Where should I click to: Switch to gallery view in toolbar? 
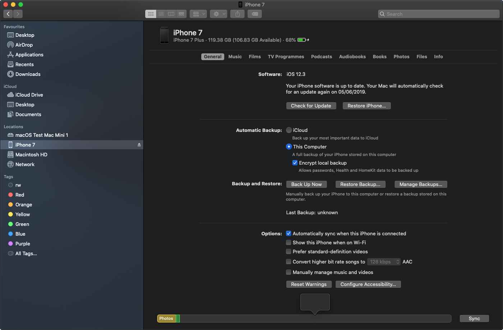click(181, 14)
